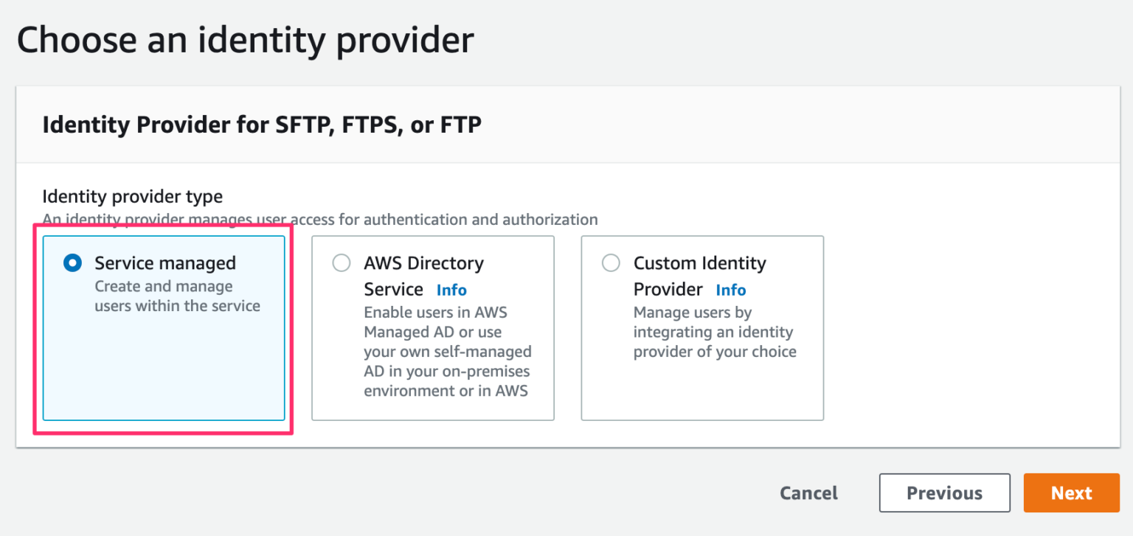This screenshot has height=536, width=1133.
Task: Cancel the identity provider setup
Action: click(x=808, y=493)
